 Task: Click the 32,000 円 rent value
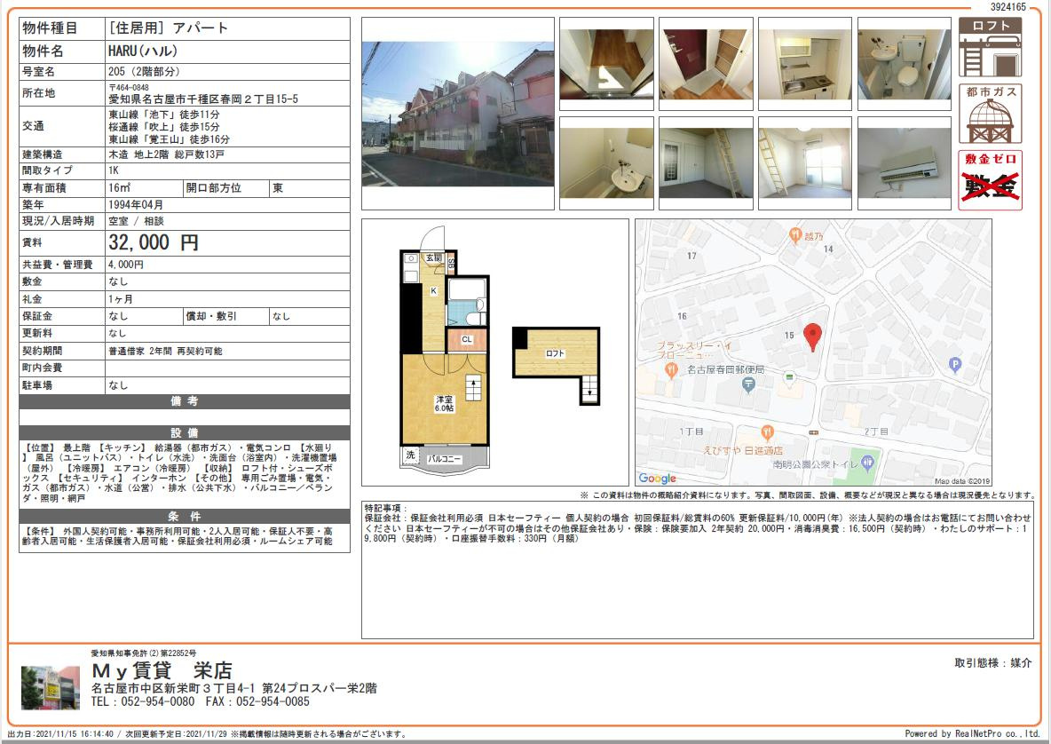pos(154,242)
